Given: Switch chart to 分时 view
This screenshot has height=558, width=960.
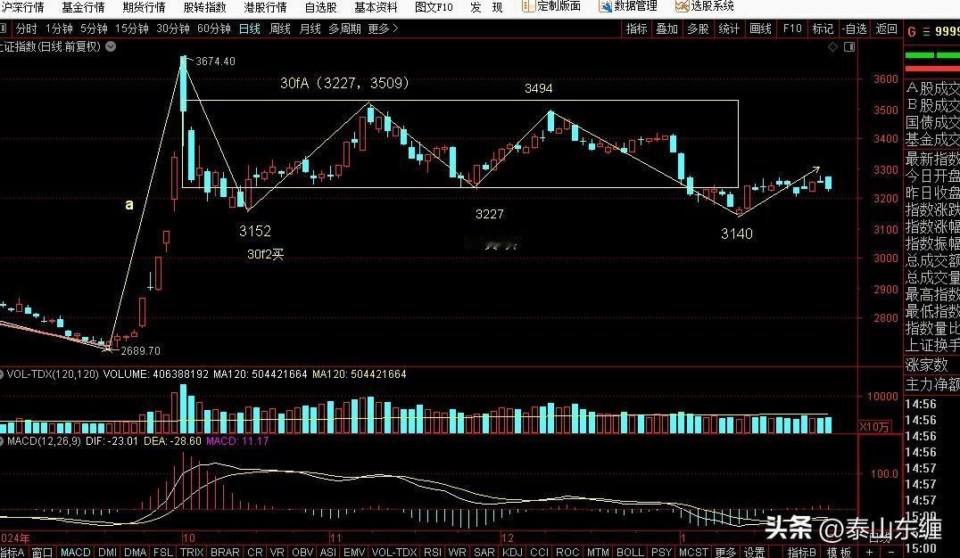Looking at the screenshot, I should [x=27, y=29].
